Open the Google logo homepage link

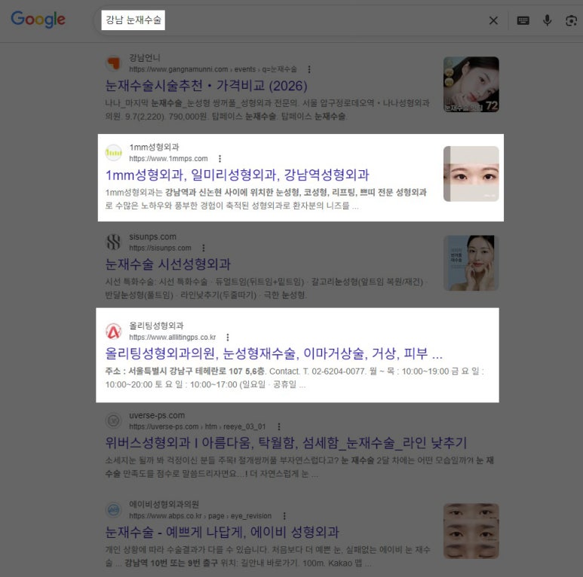tap(38, 20)
